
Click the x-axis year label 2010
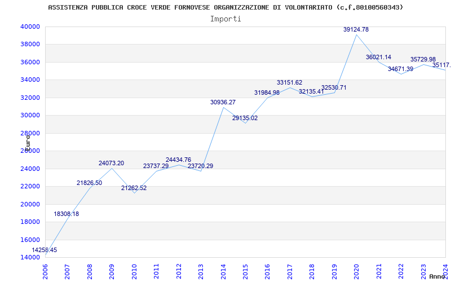pos(134,272)
